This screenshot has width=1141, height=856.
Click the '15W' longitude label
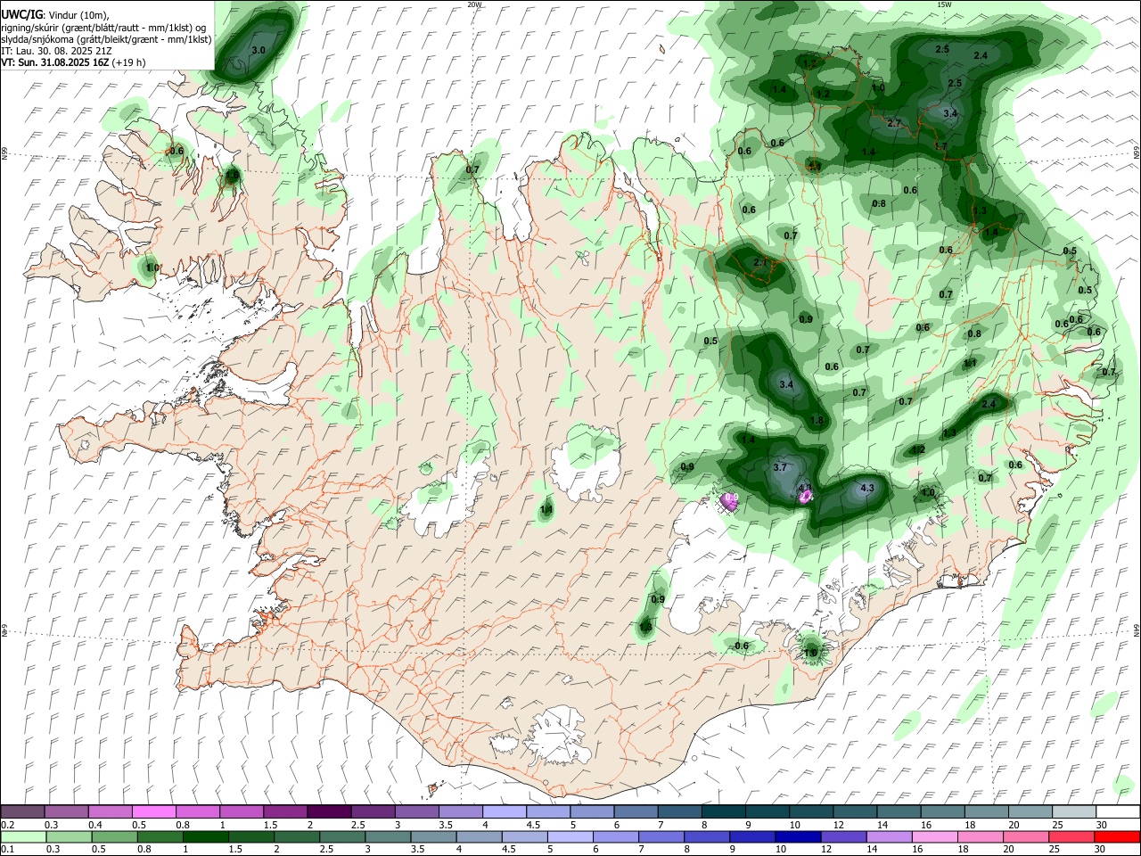[x=944, y=4]
